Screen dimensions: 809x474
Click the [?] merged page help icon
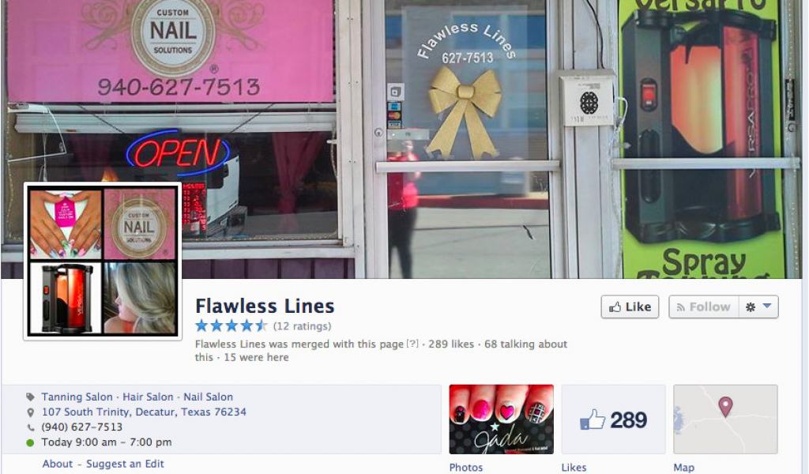tap(412, 344)
